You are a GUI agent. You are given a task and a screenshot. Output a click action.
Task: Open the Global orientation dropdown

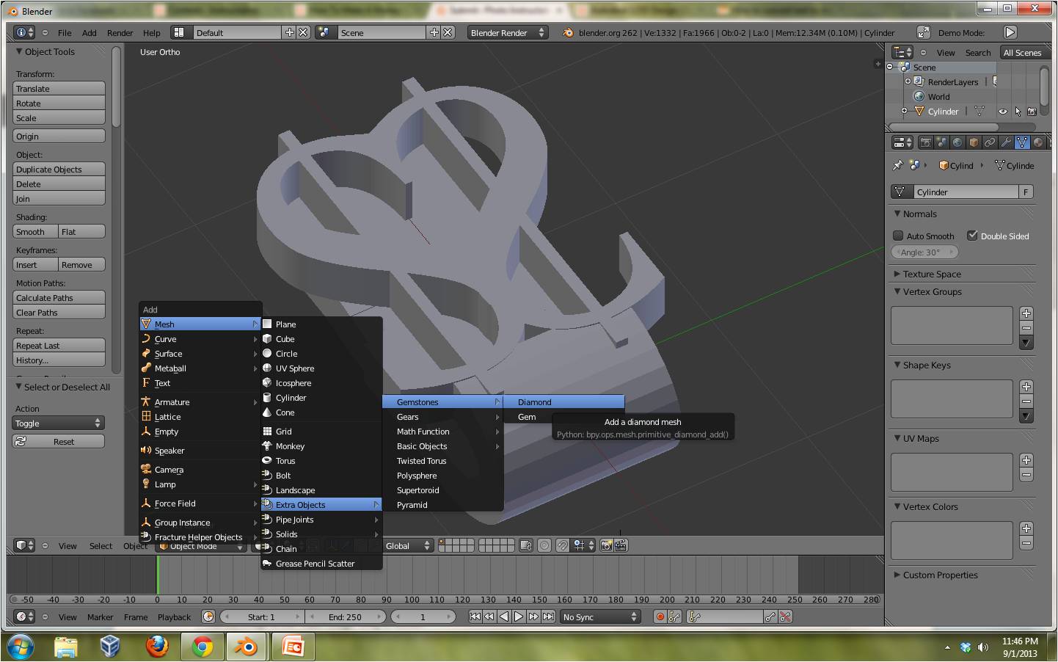(409, 545)
